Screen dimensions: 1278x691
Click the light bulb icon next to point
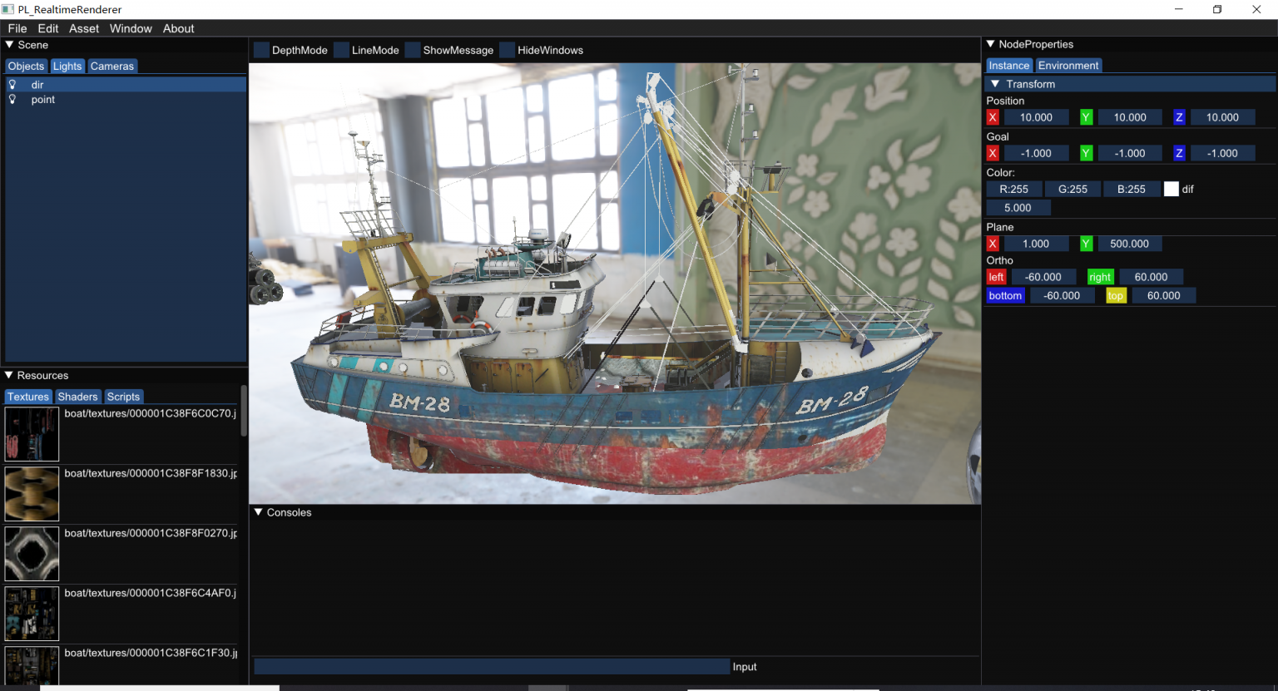[x=12, y=100]
